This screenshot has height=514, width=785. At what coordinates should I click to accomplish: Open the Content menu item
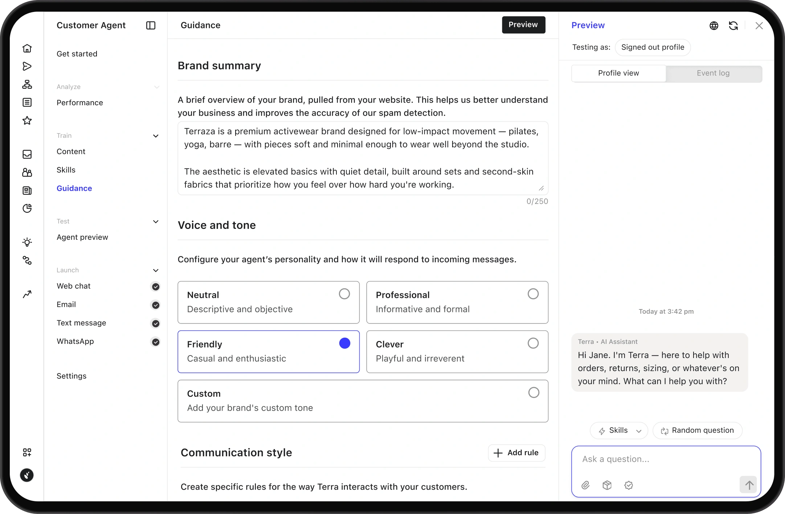(x=71, y=152)
